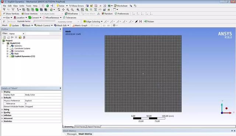Click the Update mesh lightning icon
The image size is (236, 136).
click(10, 25)
